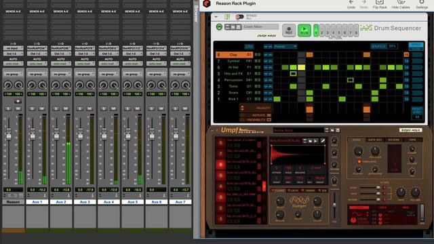
Task: Select the Snare drum lane
Action: (x=234, y=92)
